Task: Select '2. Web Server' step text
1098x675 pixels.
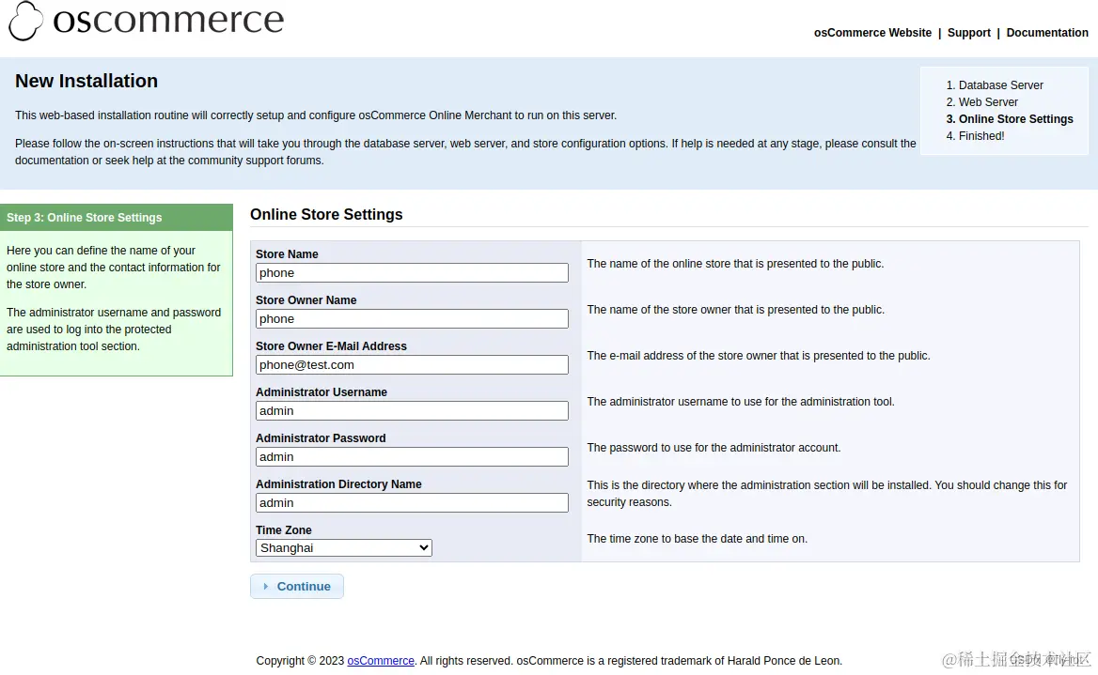Action: [981, 102]
